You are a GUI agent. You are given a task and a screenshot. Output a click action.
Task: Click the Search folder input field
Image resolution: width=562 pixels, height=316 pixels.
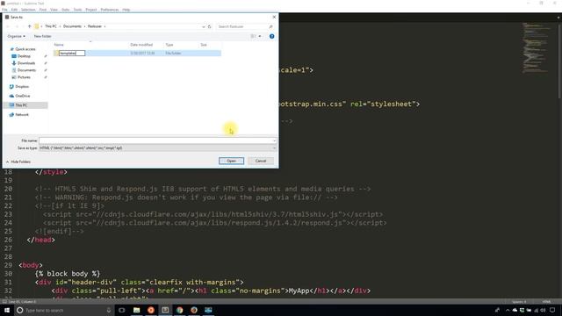point(245,26)
